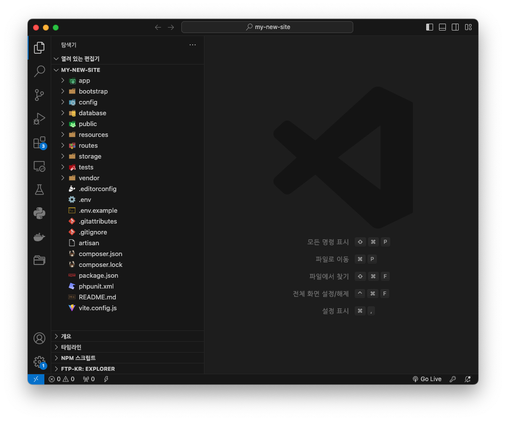
Task: Open the Python view in activity bar
Action: tap(39, 213)
